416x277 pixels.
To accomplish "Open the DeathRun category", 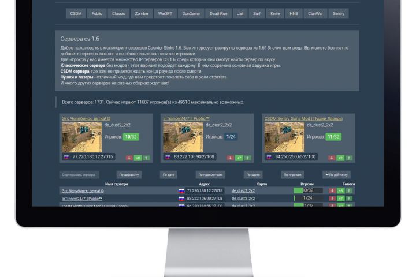I will 218,13.
